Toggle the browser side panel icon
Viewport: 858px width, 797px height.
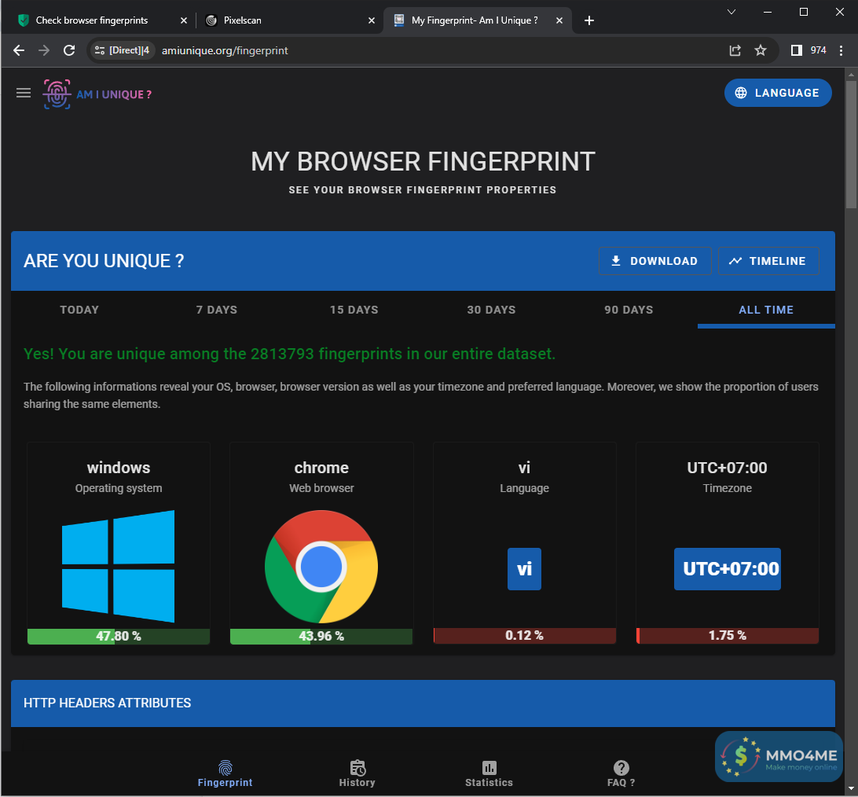tap(796, 50)
